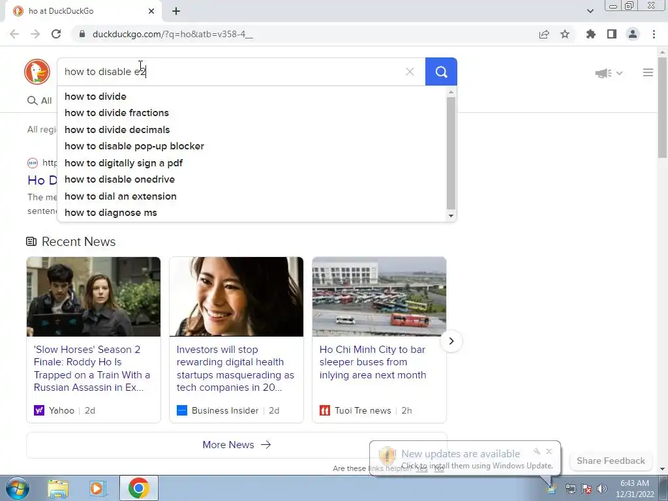
Task: Select the 'All' results tab
Action: coord(40,100)
